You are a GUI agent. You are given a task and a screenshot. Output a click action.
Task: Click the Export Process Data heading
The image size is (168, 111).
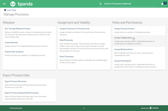pyautogui.click(x=16, y=75)
